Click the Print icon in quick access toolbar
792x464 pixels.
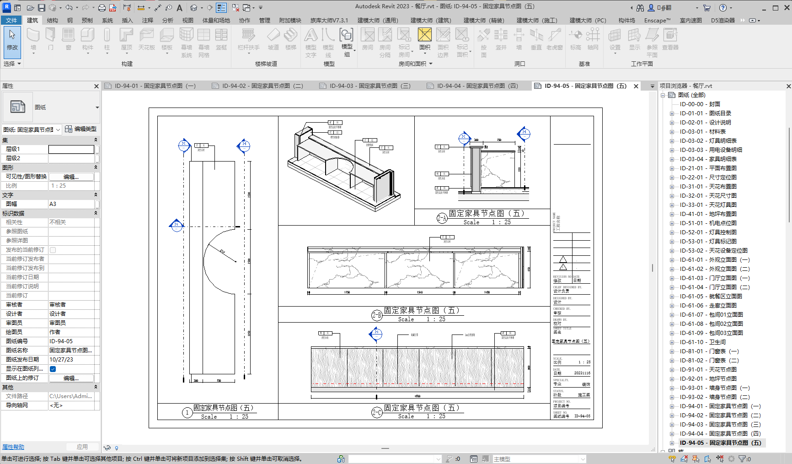(x=102, y=8)
